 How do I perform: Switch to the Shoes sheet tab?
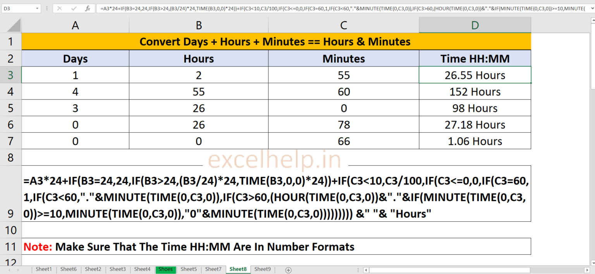tap(165, 269)
